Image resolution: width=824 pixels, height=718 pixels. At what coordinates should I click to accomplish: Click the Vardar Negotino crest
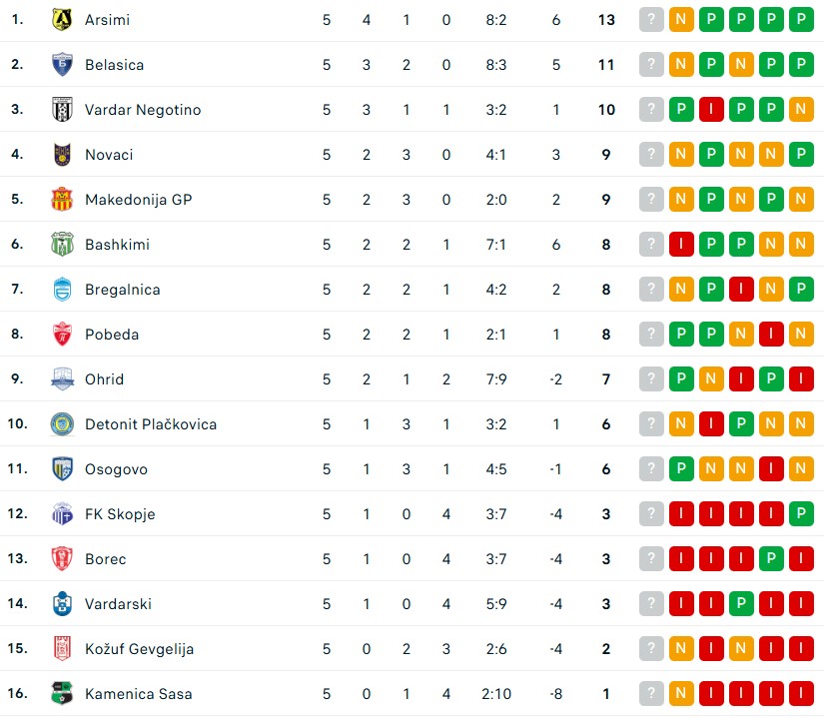(62, 110)
